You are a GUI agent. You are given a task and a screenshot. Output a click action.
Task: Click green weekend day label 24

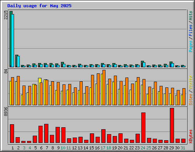(143, 148)
